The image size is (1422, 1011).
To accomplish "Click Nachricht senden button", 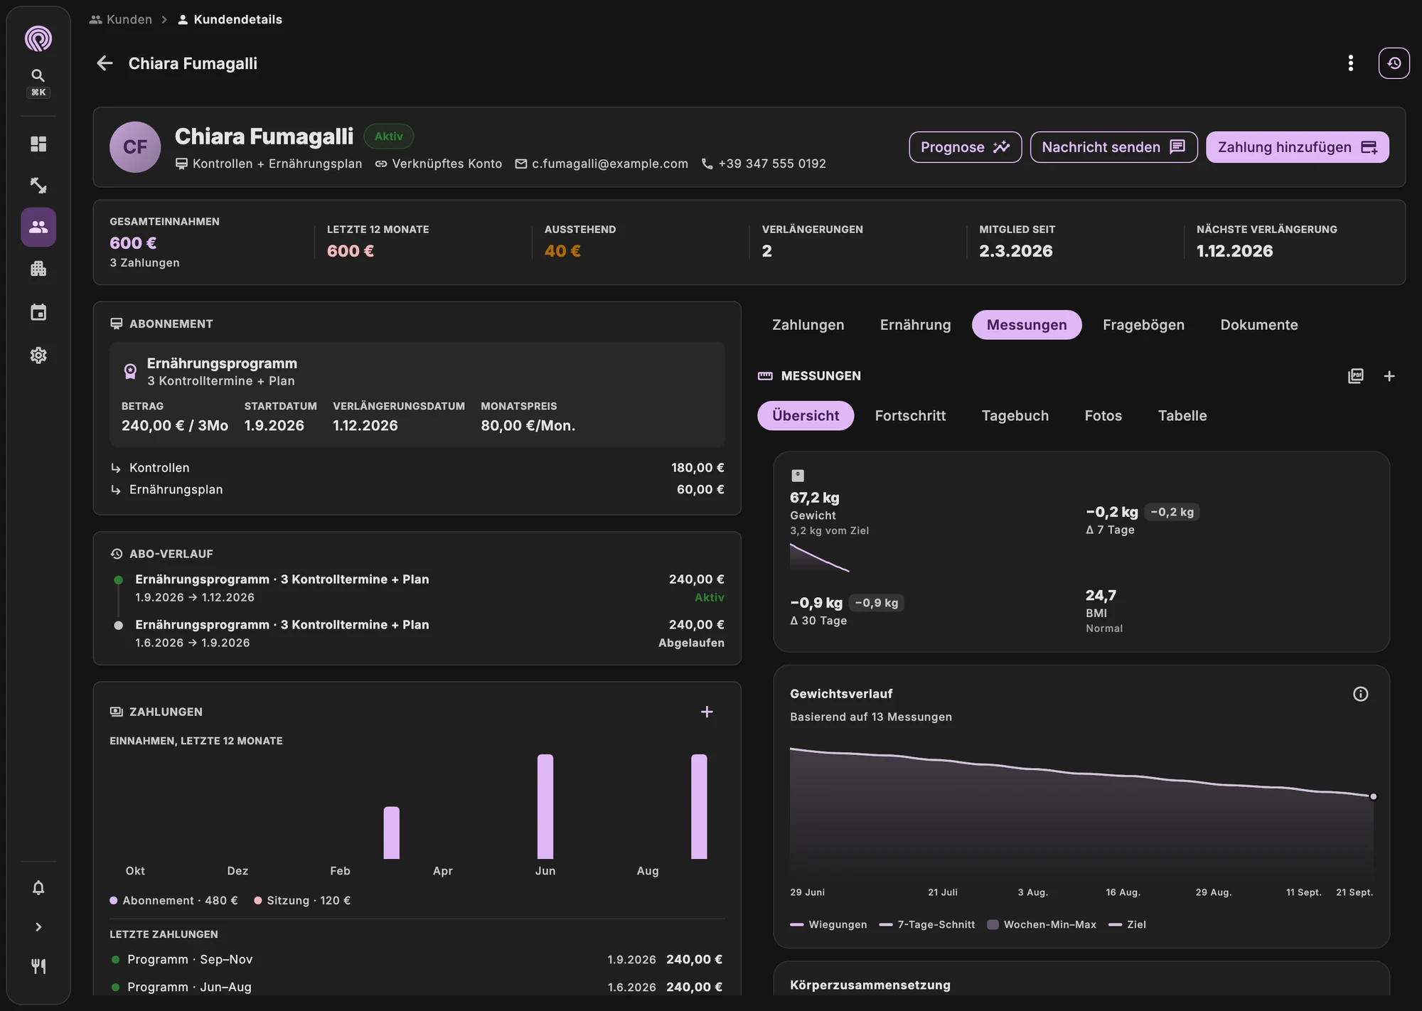I will [x=1113, y=147].
